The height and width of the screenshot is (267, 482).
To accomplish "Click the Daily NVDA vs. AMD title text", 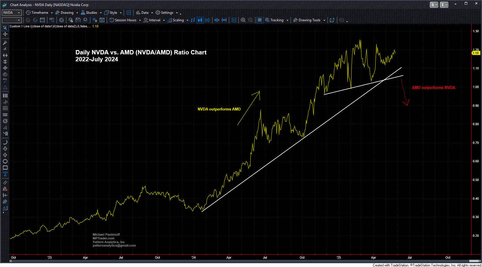I will [141, 56].
